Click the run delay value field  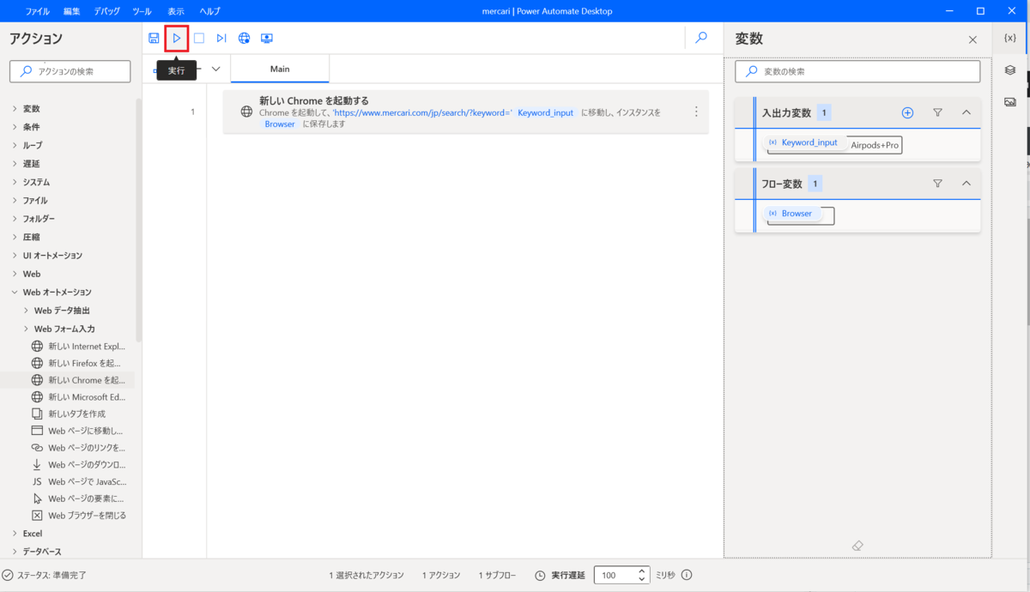(615, 575)
